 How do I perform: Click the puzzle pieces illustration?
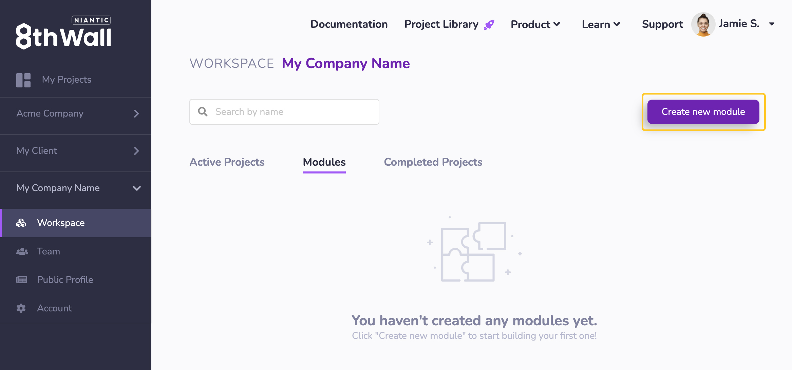click(474, 252)
